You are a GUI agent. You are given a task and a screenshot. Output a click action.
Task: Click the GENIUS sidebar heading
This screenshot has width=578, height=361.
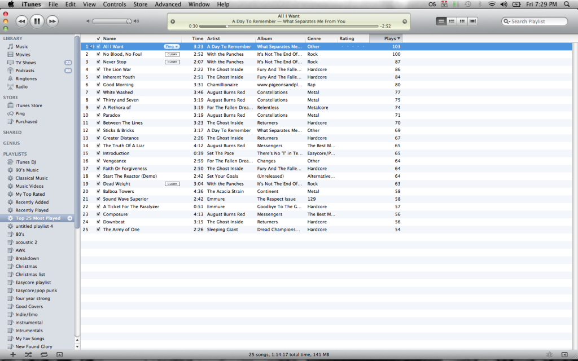(11, 143)
